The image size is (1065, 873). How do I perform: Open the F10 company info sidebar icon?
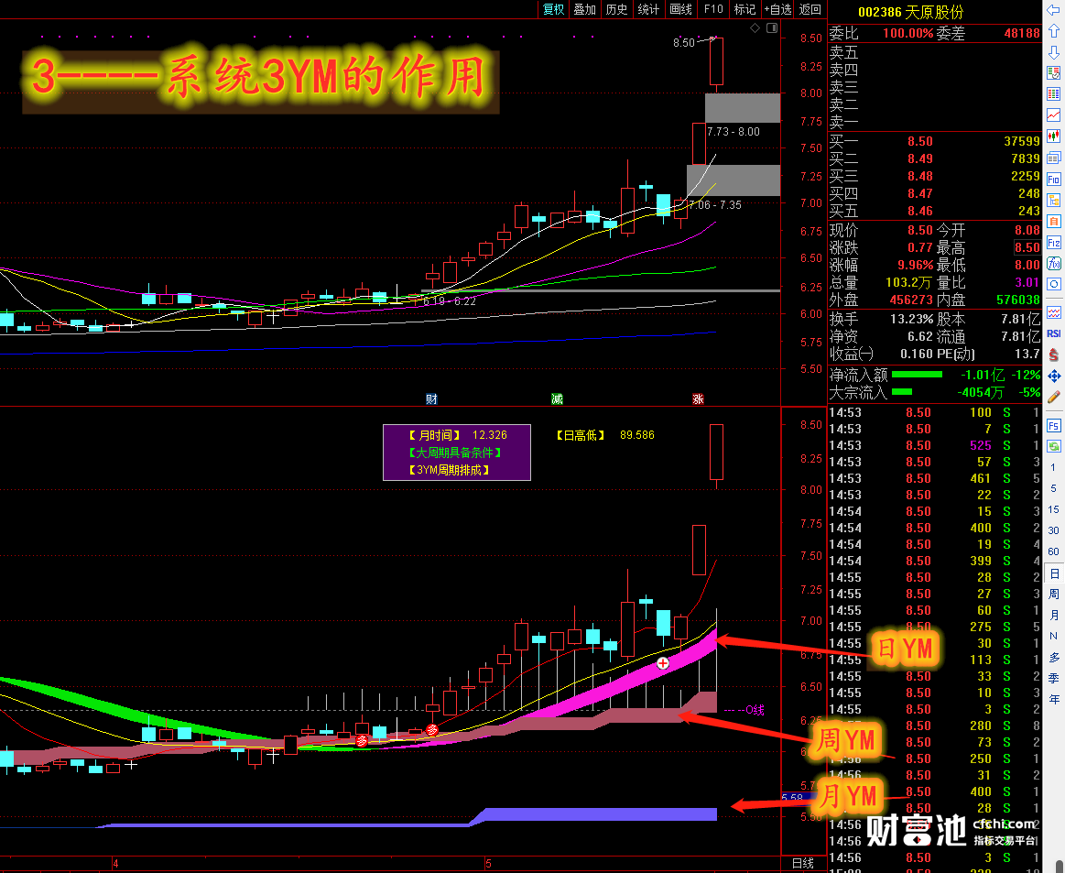tap(1053, 180)
